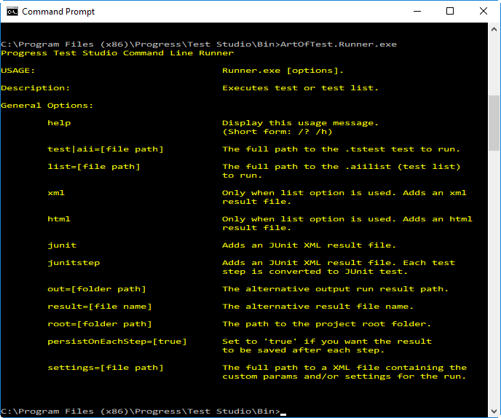Click the scroll down arrow
This screenshot has height=418, width=501.
click(494, 411)
